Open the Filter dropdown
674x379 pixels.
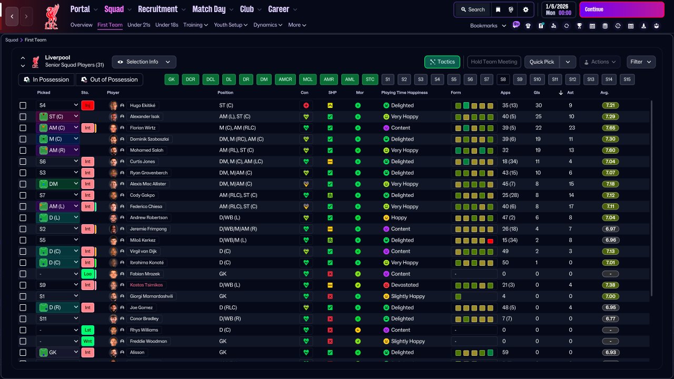641,62
